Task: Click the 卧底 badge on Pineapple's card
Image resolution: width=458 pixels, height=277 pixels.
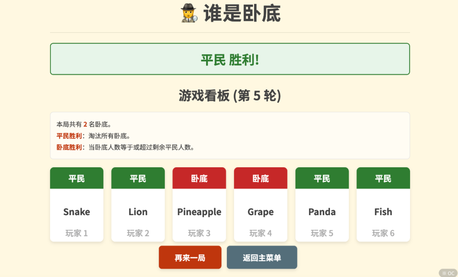Action: 199,178
